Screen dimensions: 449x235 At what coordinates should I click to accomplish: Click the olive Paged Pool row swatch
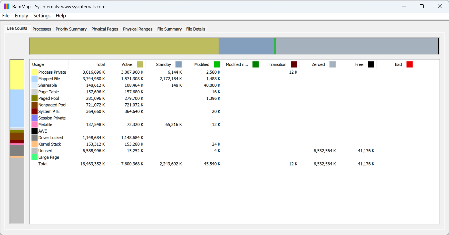(35, 98)
